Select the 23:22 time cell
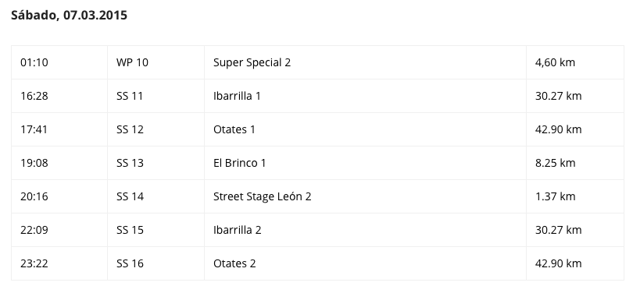The height and width of the screenshot is (293, 633). pyautogui.click(x=59, y=263)
